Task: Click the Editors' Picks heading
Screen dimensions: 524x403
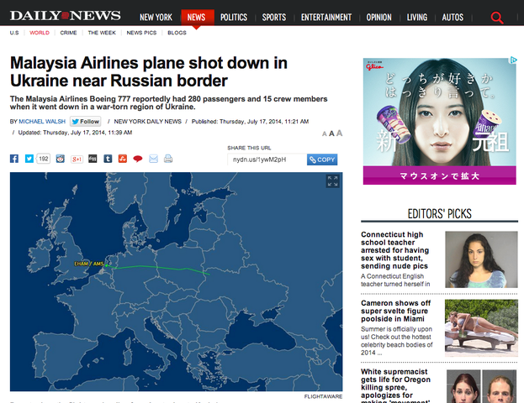Action: pyautogui.click(x=439, y=213)
